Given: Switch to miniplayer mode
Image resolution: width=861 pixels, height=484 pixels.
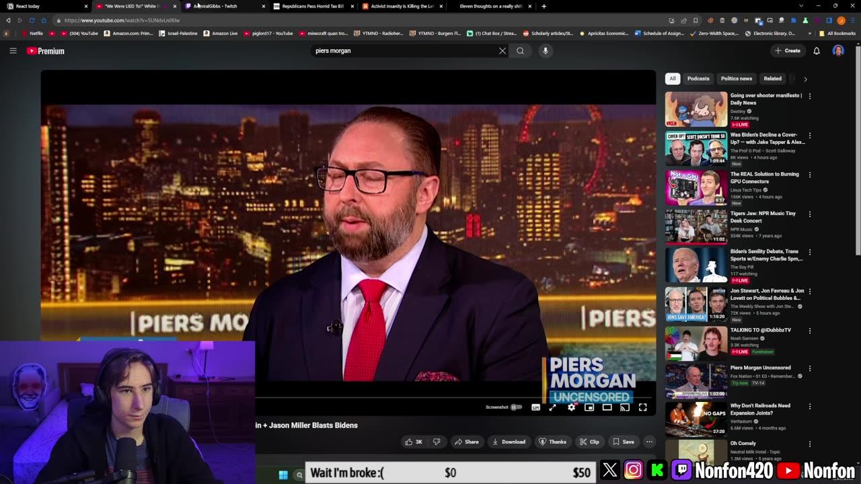Looking at the screenshot, I should point(589,407).
